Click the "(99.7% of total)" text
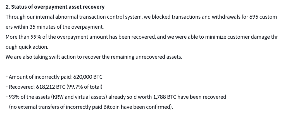Screen dimensions: 288x114 [84, 87]
